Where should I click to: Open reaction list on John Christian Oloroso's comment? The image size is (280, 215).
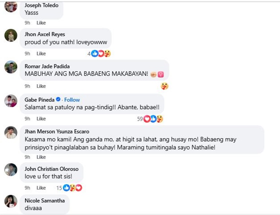pos(72,188)
